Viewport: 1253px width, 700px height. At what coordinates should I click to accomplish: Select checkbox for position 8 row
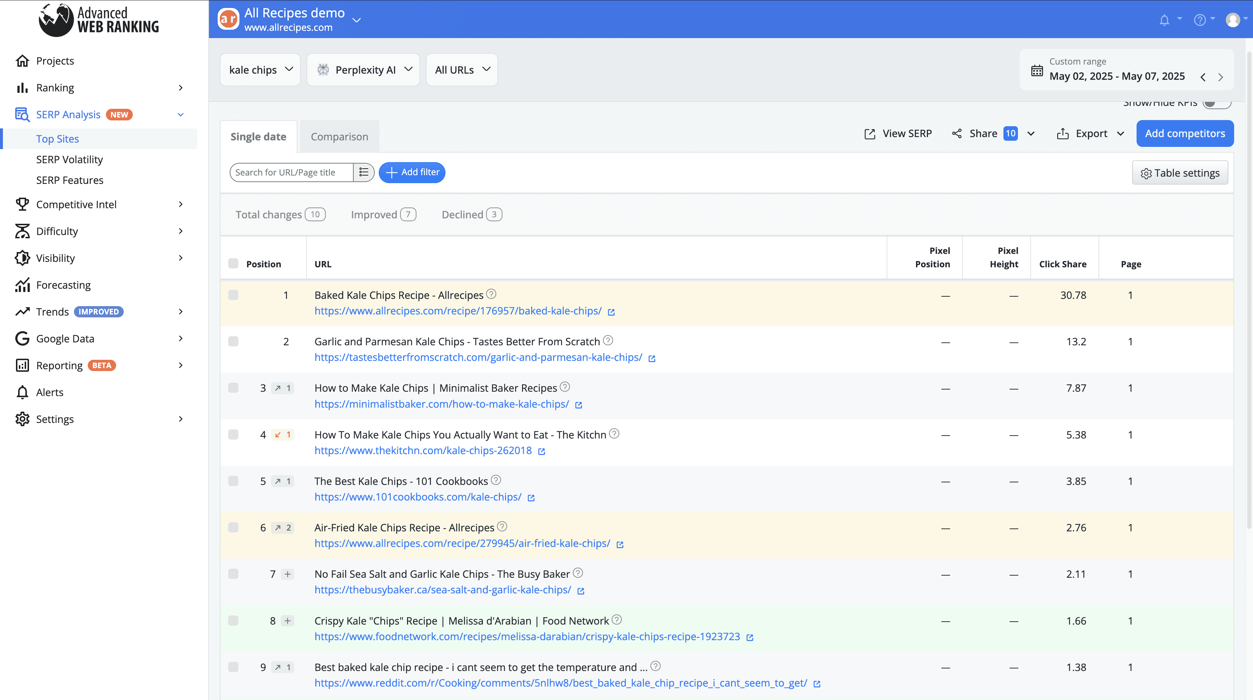pyautogui.click(x=234, y=621)
